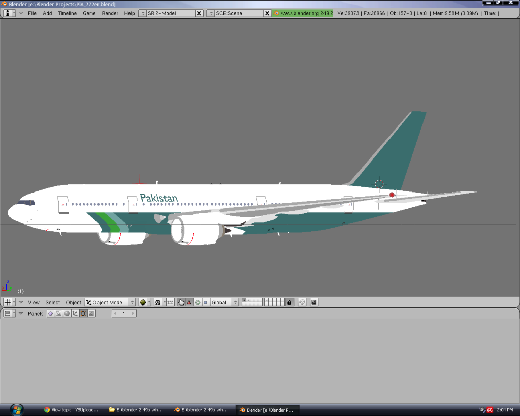Open the Object menu in 3D header
This screenshot has height=416, width=520.
click(x=73, y=302)
